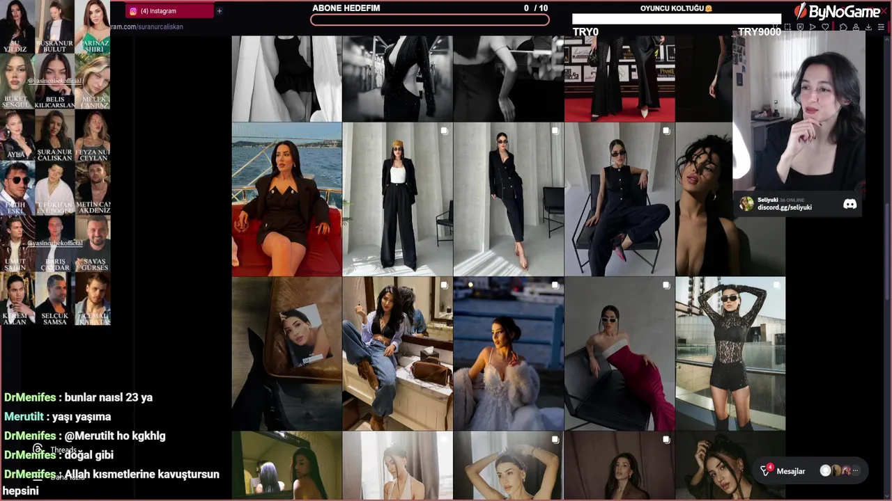
Task: Open the post of woman seated on chair
Action: point(620,200)
